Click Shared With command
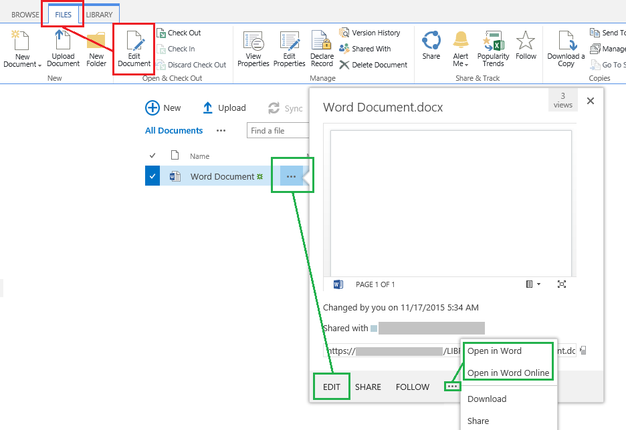626x430 pixels. [x=365, y=49]
